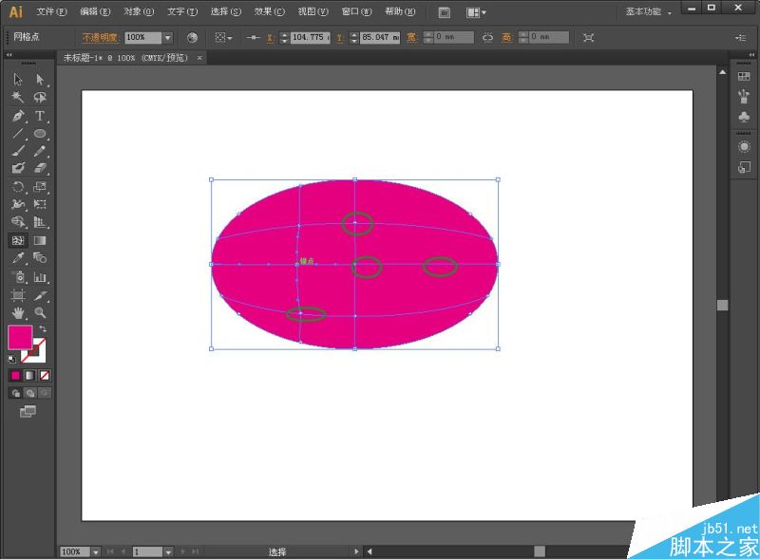
Task: Pick the Free Transform tool
Action: coord(40,204)
